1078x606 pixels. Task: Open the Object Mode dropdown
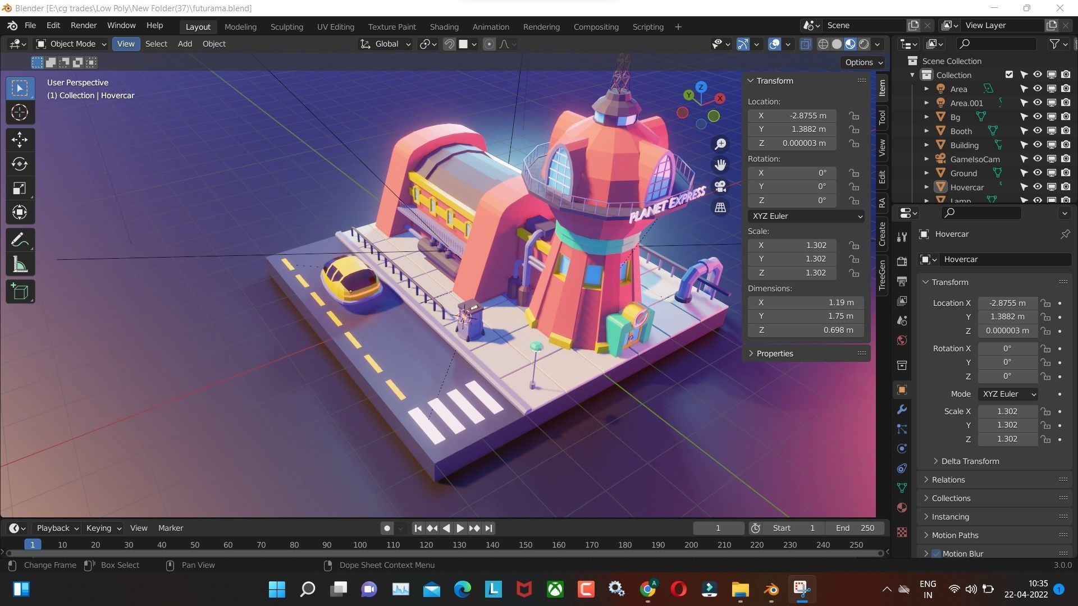click(x=71, y=44)
